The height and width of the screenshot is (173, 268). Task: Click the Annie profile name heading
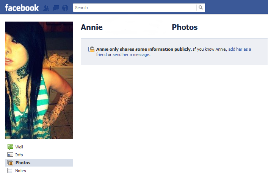click(92, 27)
